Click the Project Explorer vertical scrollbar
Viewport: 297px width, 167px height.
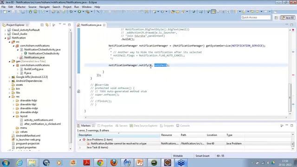(x=70, y=87)
